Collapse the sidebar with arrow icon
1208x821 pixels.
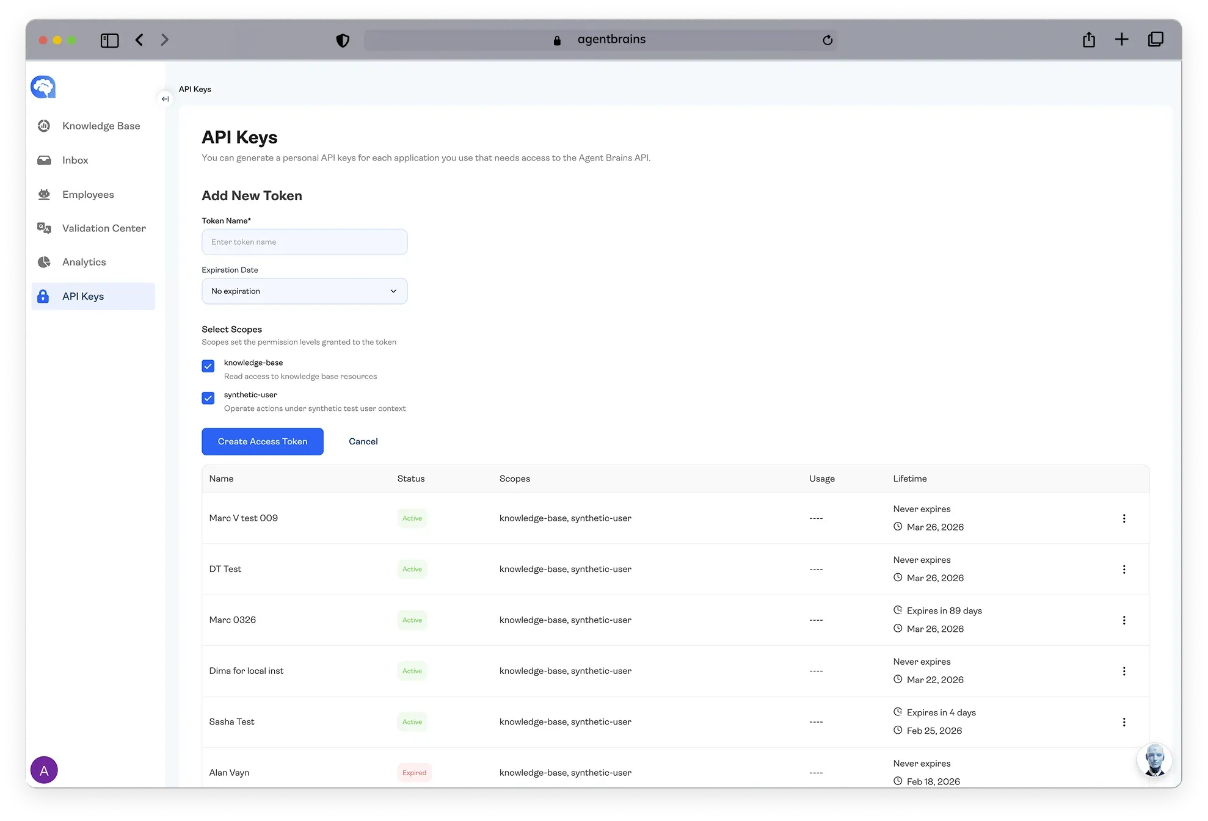click(x=165, y=99)
